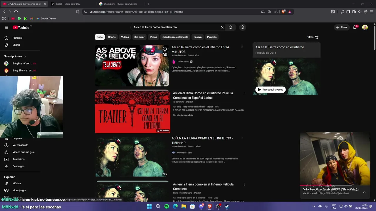The height and width of the screenshot is (211, 376).
Task: Open the Te la Cuento channel link
Action: click(x=183, y=62)
